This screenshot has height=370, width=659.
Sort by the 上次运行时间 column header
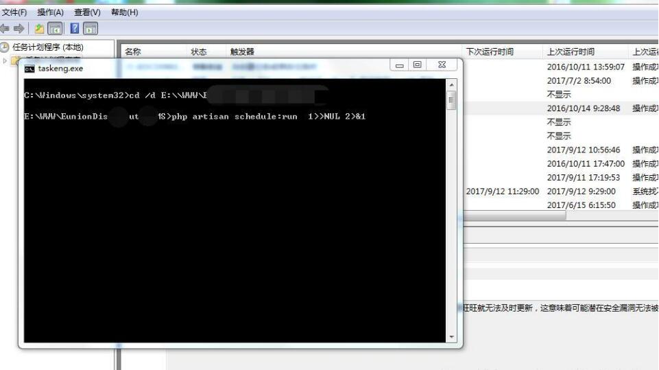pos(571,52)
